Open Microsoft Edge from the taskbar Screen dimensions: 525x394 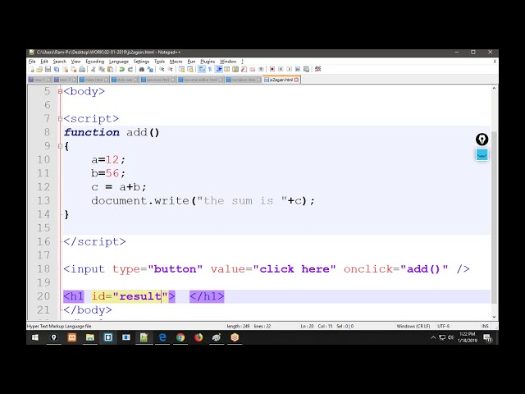pyautogui.click(x=162, y=337)
